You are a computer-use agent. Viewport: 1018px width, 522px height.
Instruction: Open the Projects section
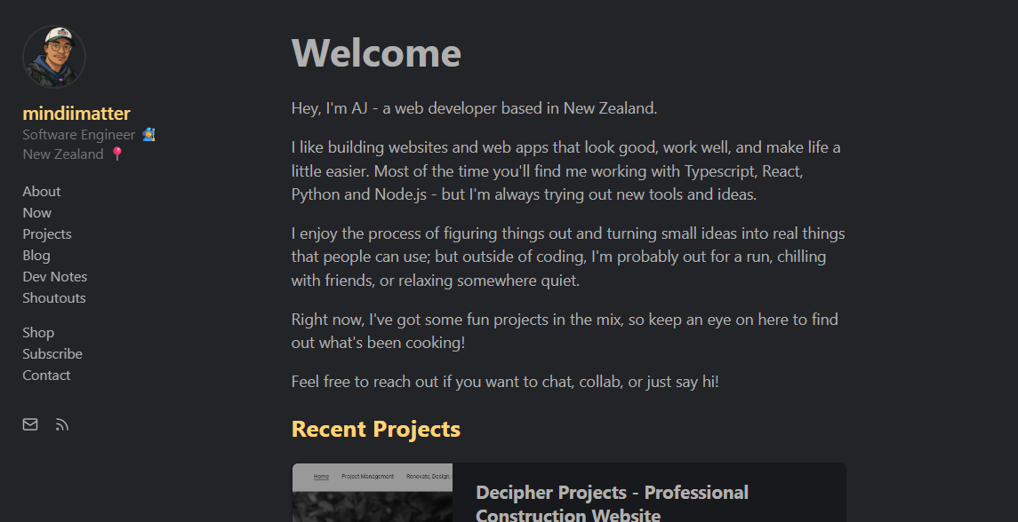(x=47, y=233)
